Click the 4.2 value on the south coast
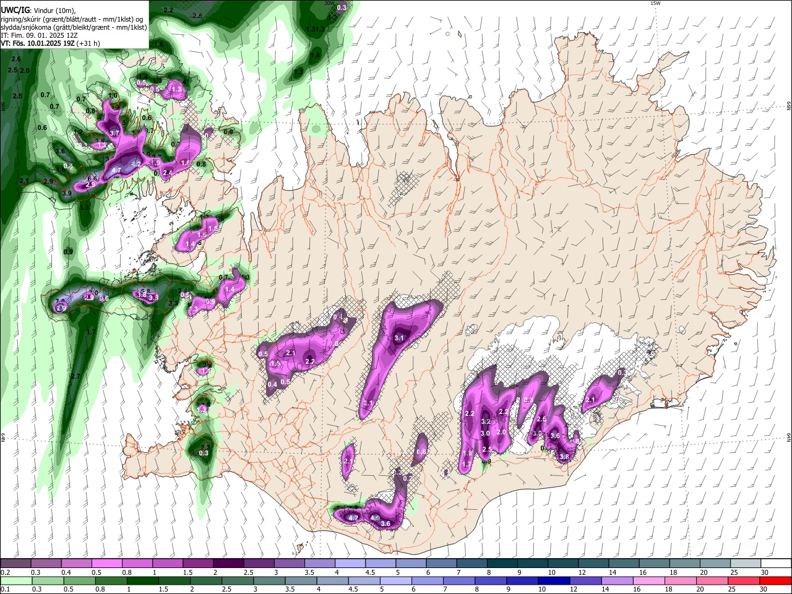This screenshot has height=594, width=792. click(x=354, y=517)
